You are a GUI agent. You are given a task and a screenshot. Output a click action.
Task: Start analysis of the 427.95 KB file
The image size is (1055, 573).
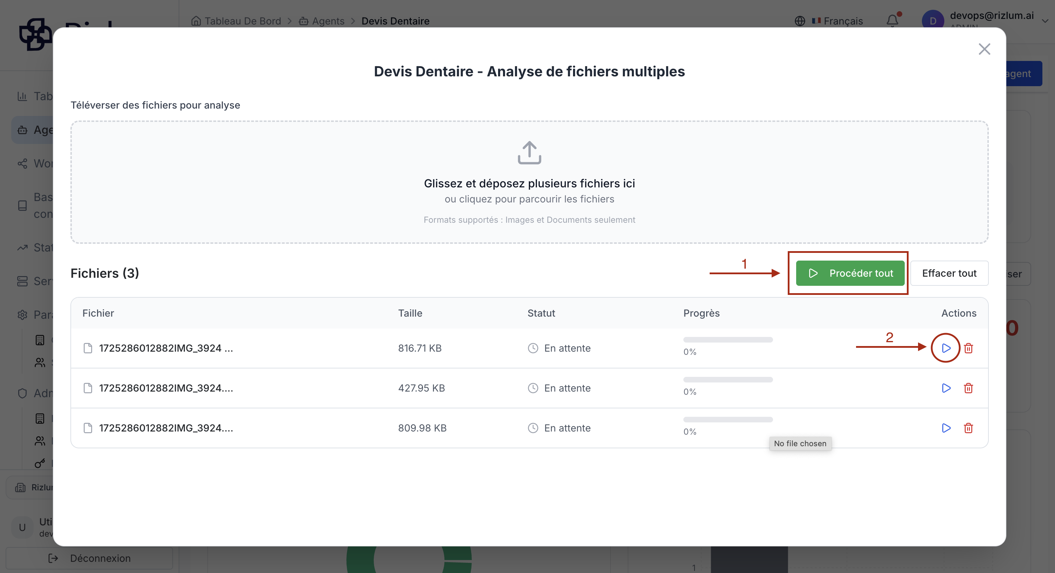[x=946, y=388]
